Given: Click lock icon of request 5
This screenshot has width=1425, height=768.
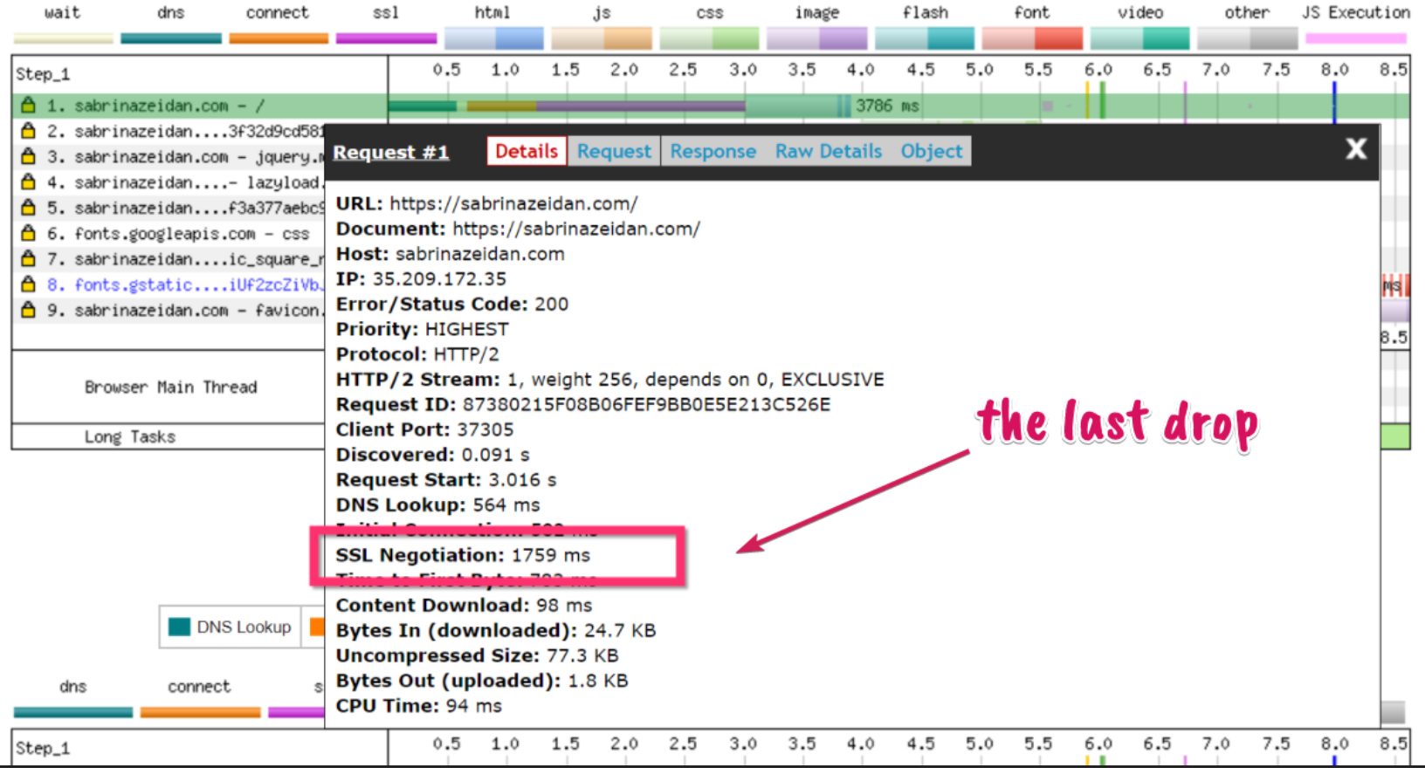Looking at the screenshot, I should coord(28,207).
